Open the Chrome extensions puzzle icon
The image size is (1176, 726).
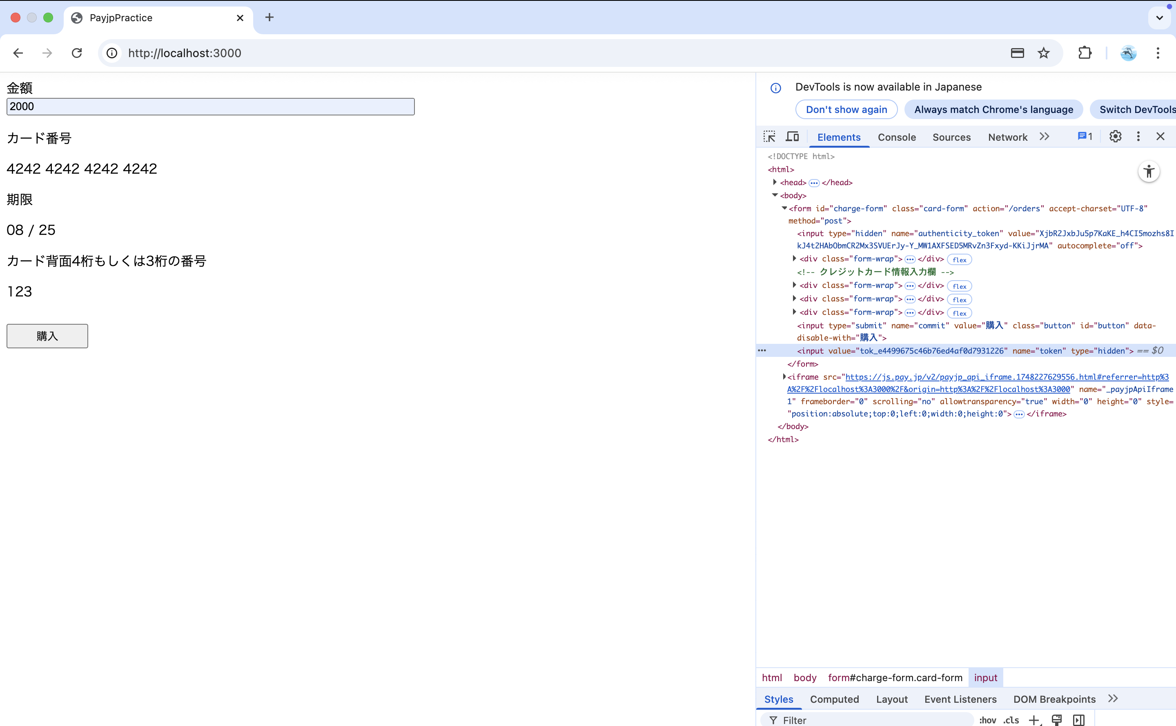1085,53
